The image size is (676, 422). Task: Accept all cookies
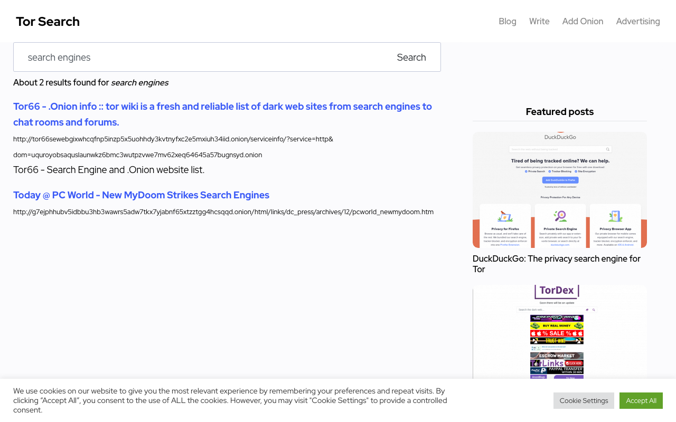tap(641, 400)
